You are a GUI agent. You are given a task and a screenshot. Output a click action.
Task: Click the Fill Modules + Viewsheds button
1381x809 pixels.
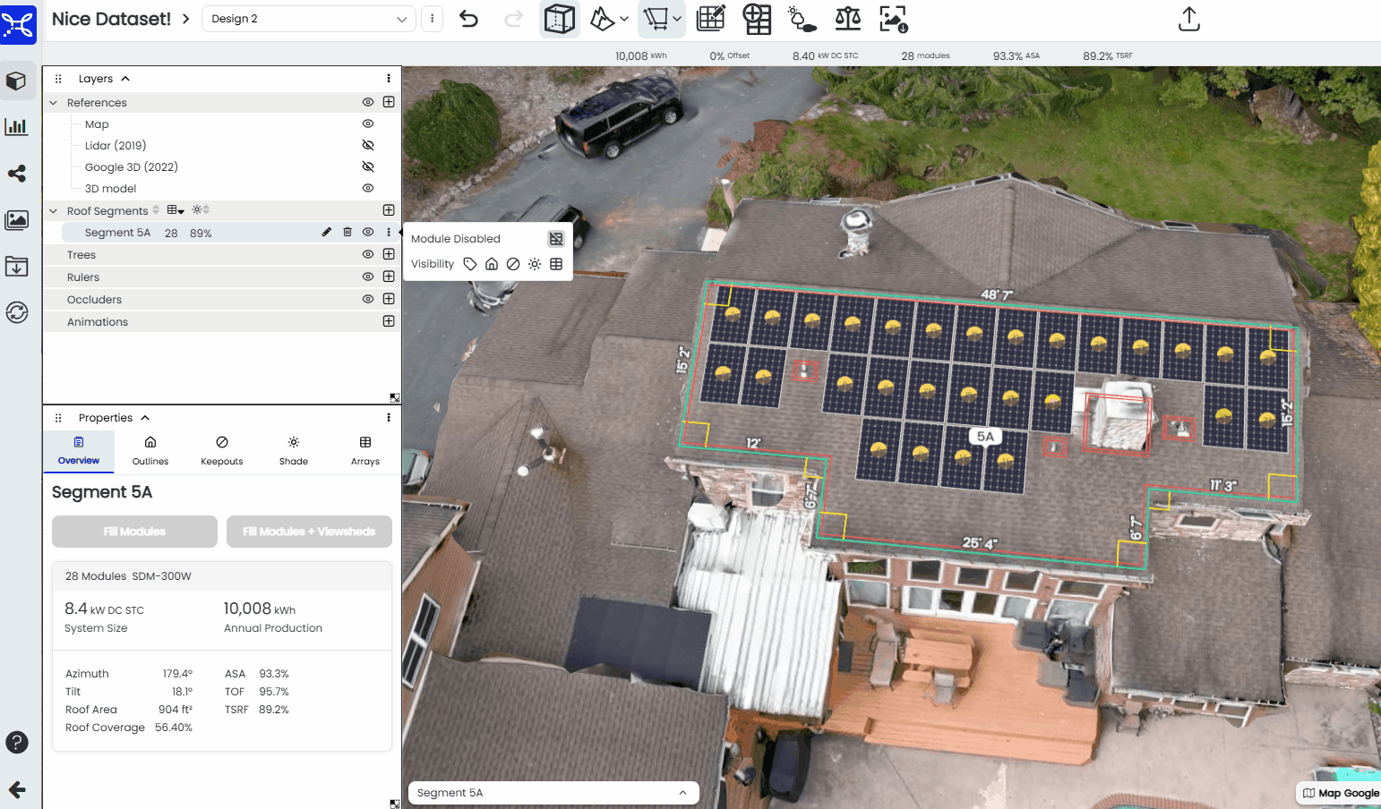[308, 531]
